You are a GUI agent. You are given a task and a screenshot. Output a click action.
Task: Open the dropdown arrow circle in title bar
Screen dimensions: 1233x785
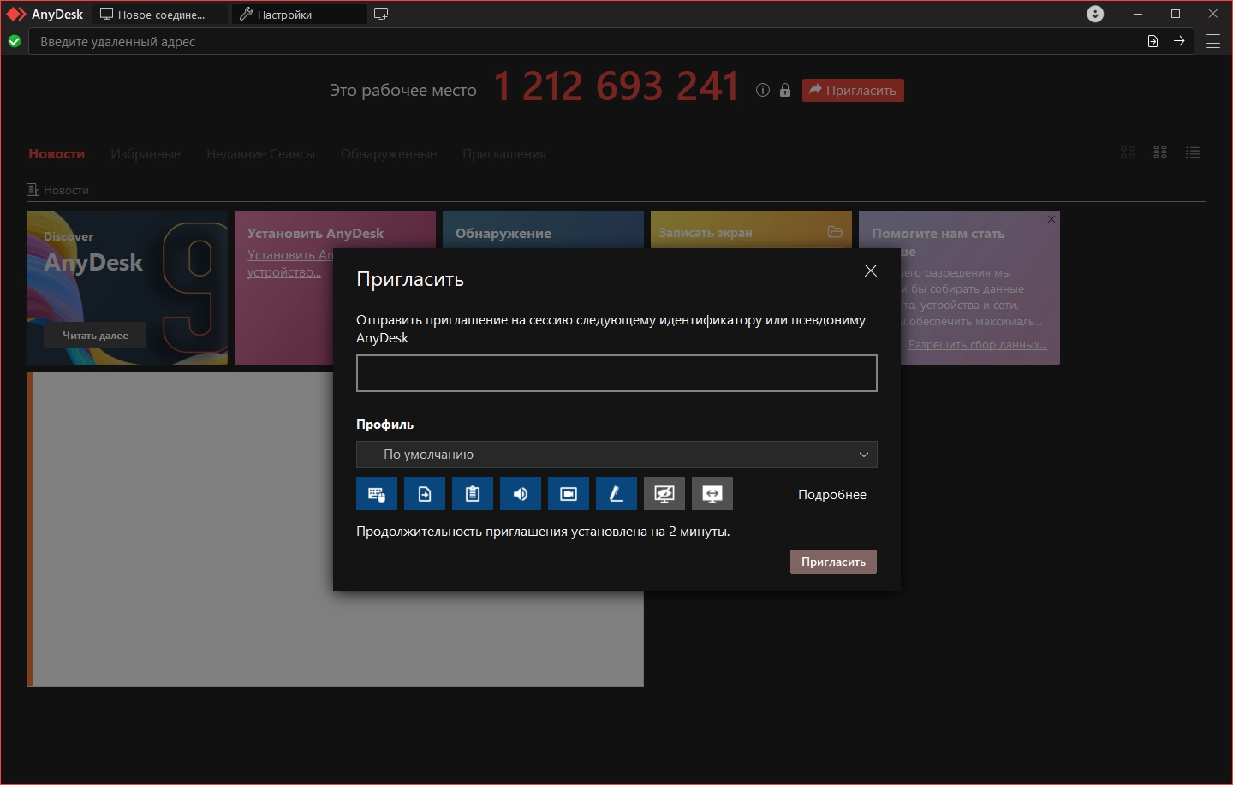(x=1095, y=14)
